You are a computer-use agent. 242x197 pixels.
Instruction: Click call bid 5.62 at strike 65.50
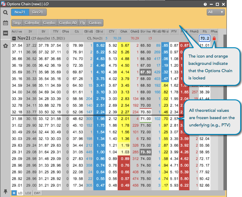pos(99,45)
